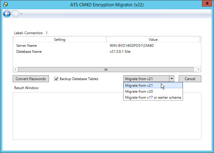This screenshot has height=153, width=214.
Task: Expand the Migrate from v21 combo box arrow
Action: (172, 79)
